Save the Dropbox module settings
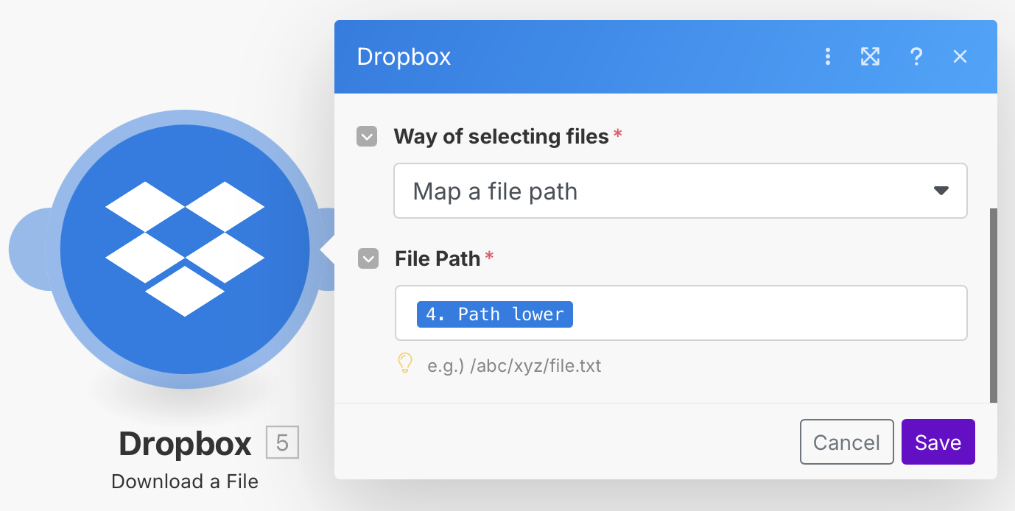Image resolution: width=1015 pixels, height=511 pixels. [938, 442]
